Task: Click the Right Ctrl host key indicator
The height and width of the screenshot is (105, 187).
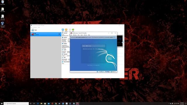Action: pos(114,72)
